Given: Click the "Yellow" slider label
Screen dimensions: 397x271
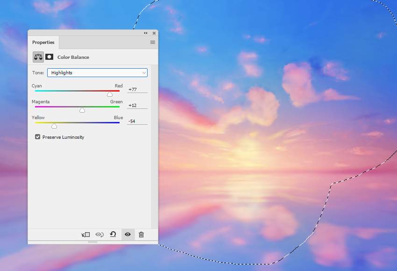Looking at the screenshot, I should click(38, 118).
